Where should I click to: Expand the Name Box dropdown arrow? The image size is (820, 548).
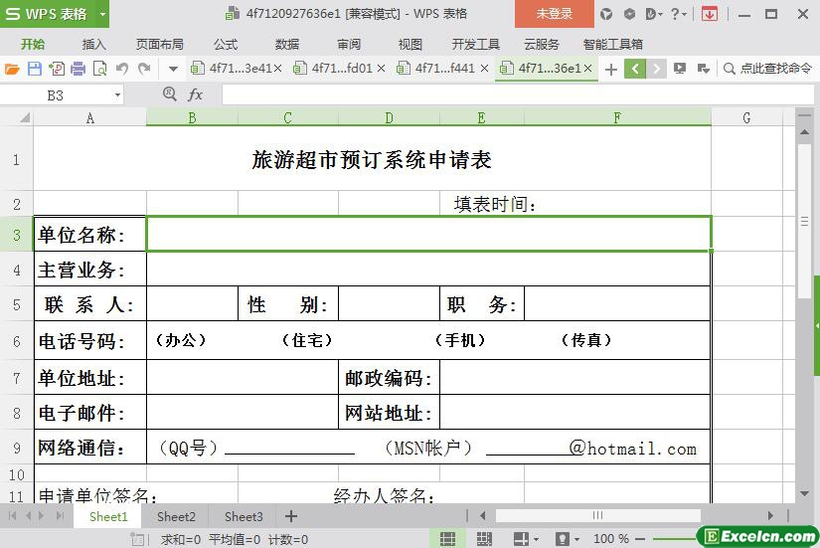[117, 95]
